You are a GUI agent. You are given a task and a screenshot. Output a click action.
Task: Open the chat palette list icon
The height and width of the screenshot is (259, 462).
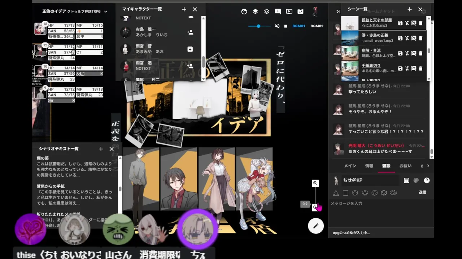coord(406,181)
